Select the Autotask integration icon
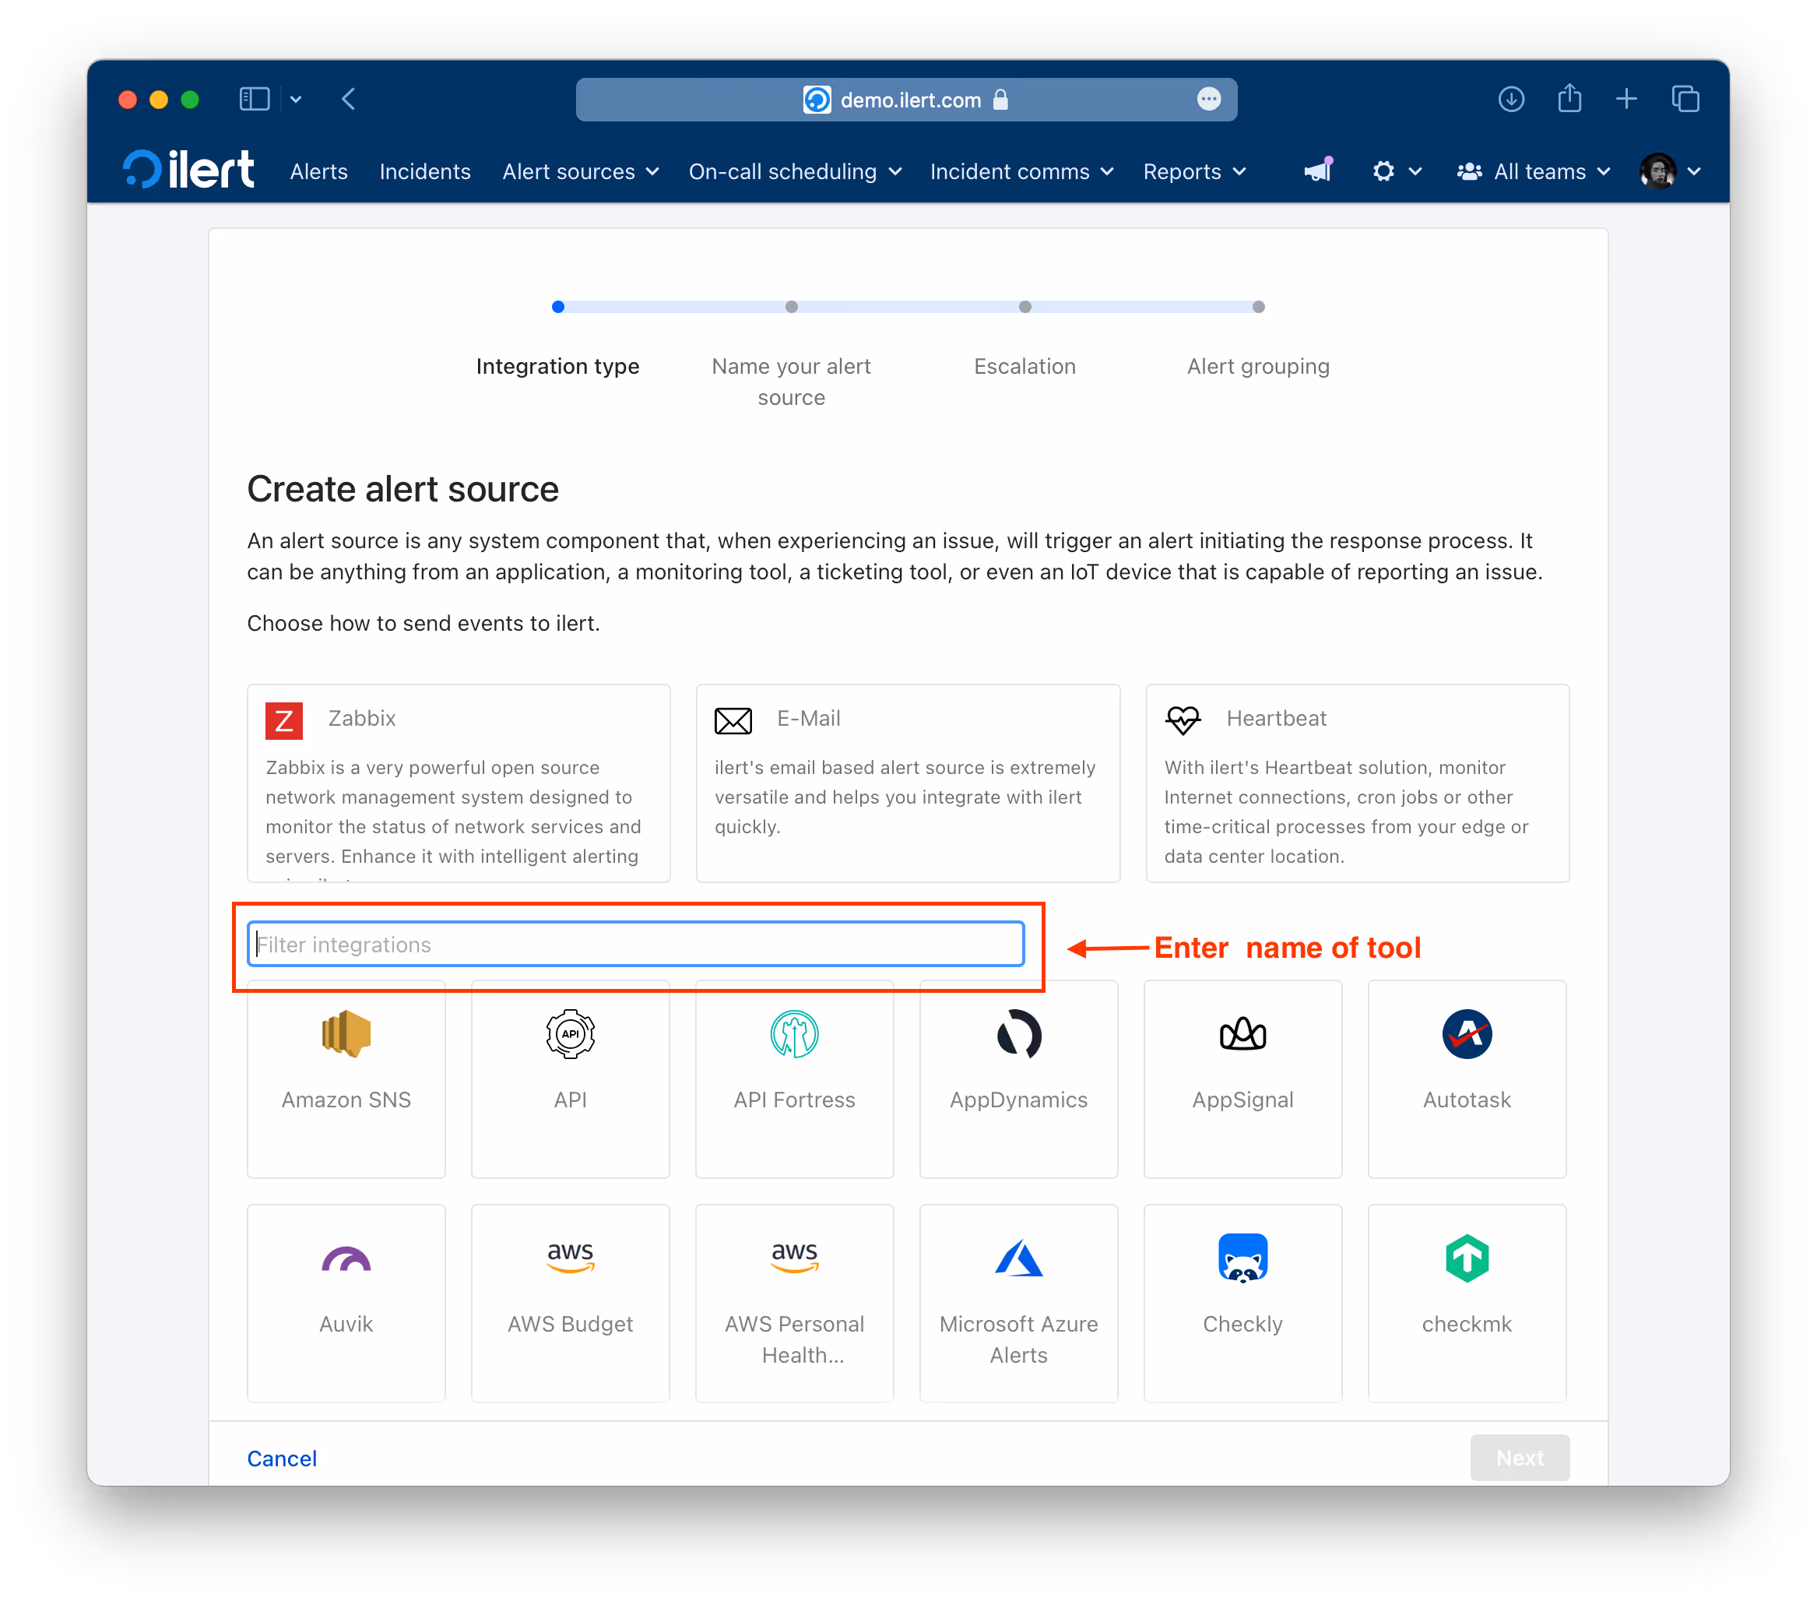This screenshot has width=1817, height=1601. [1467, 1034]
